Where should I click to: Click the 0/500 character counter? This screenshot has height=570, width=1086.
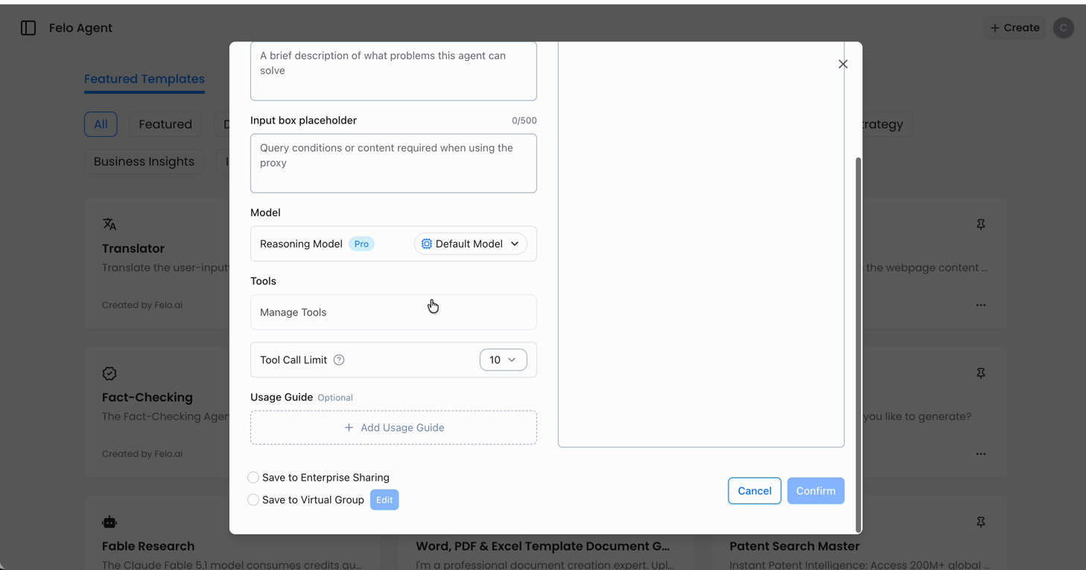[x=524, y=121]
